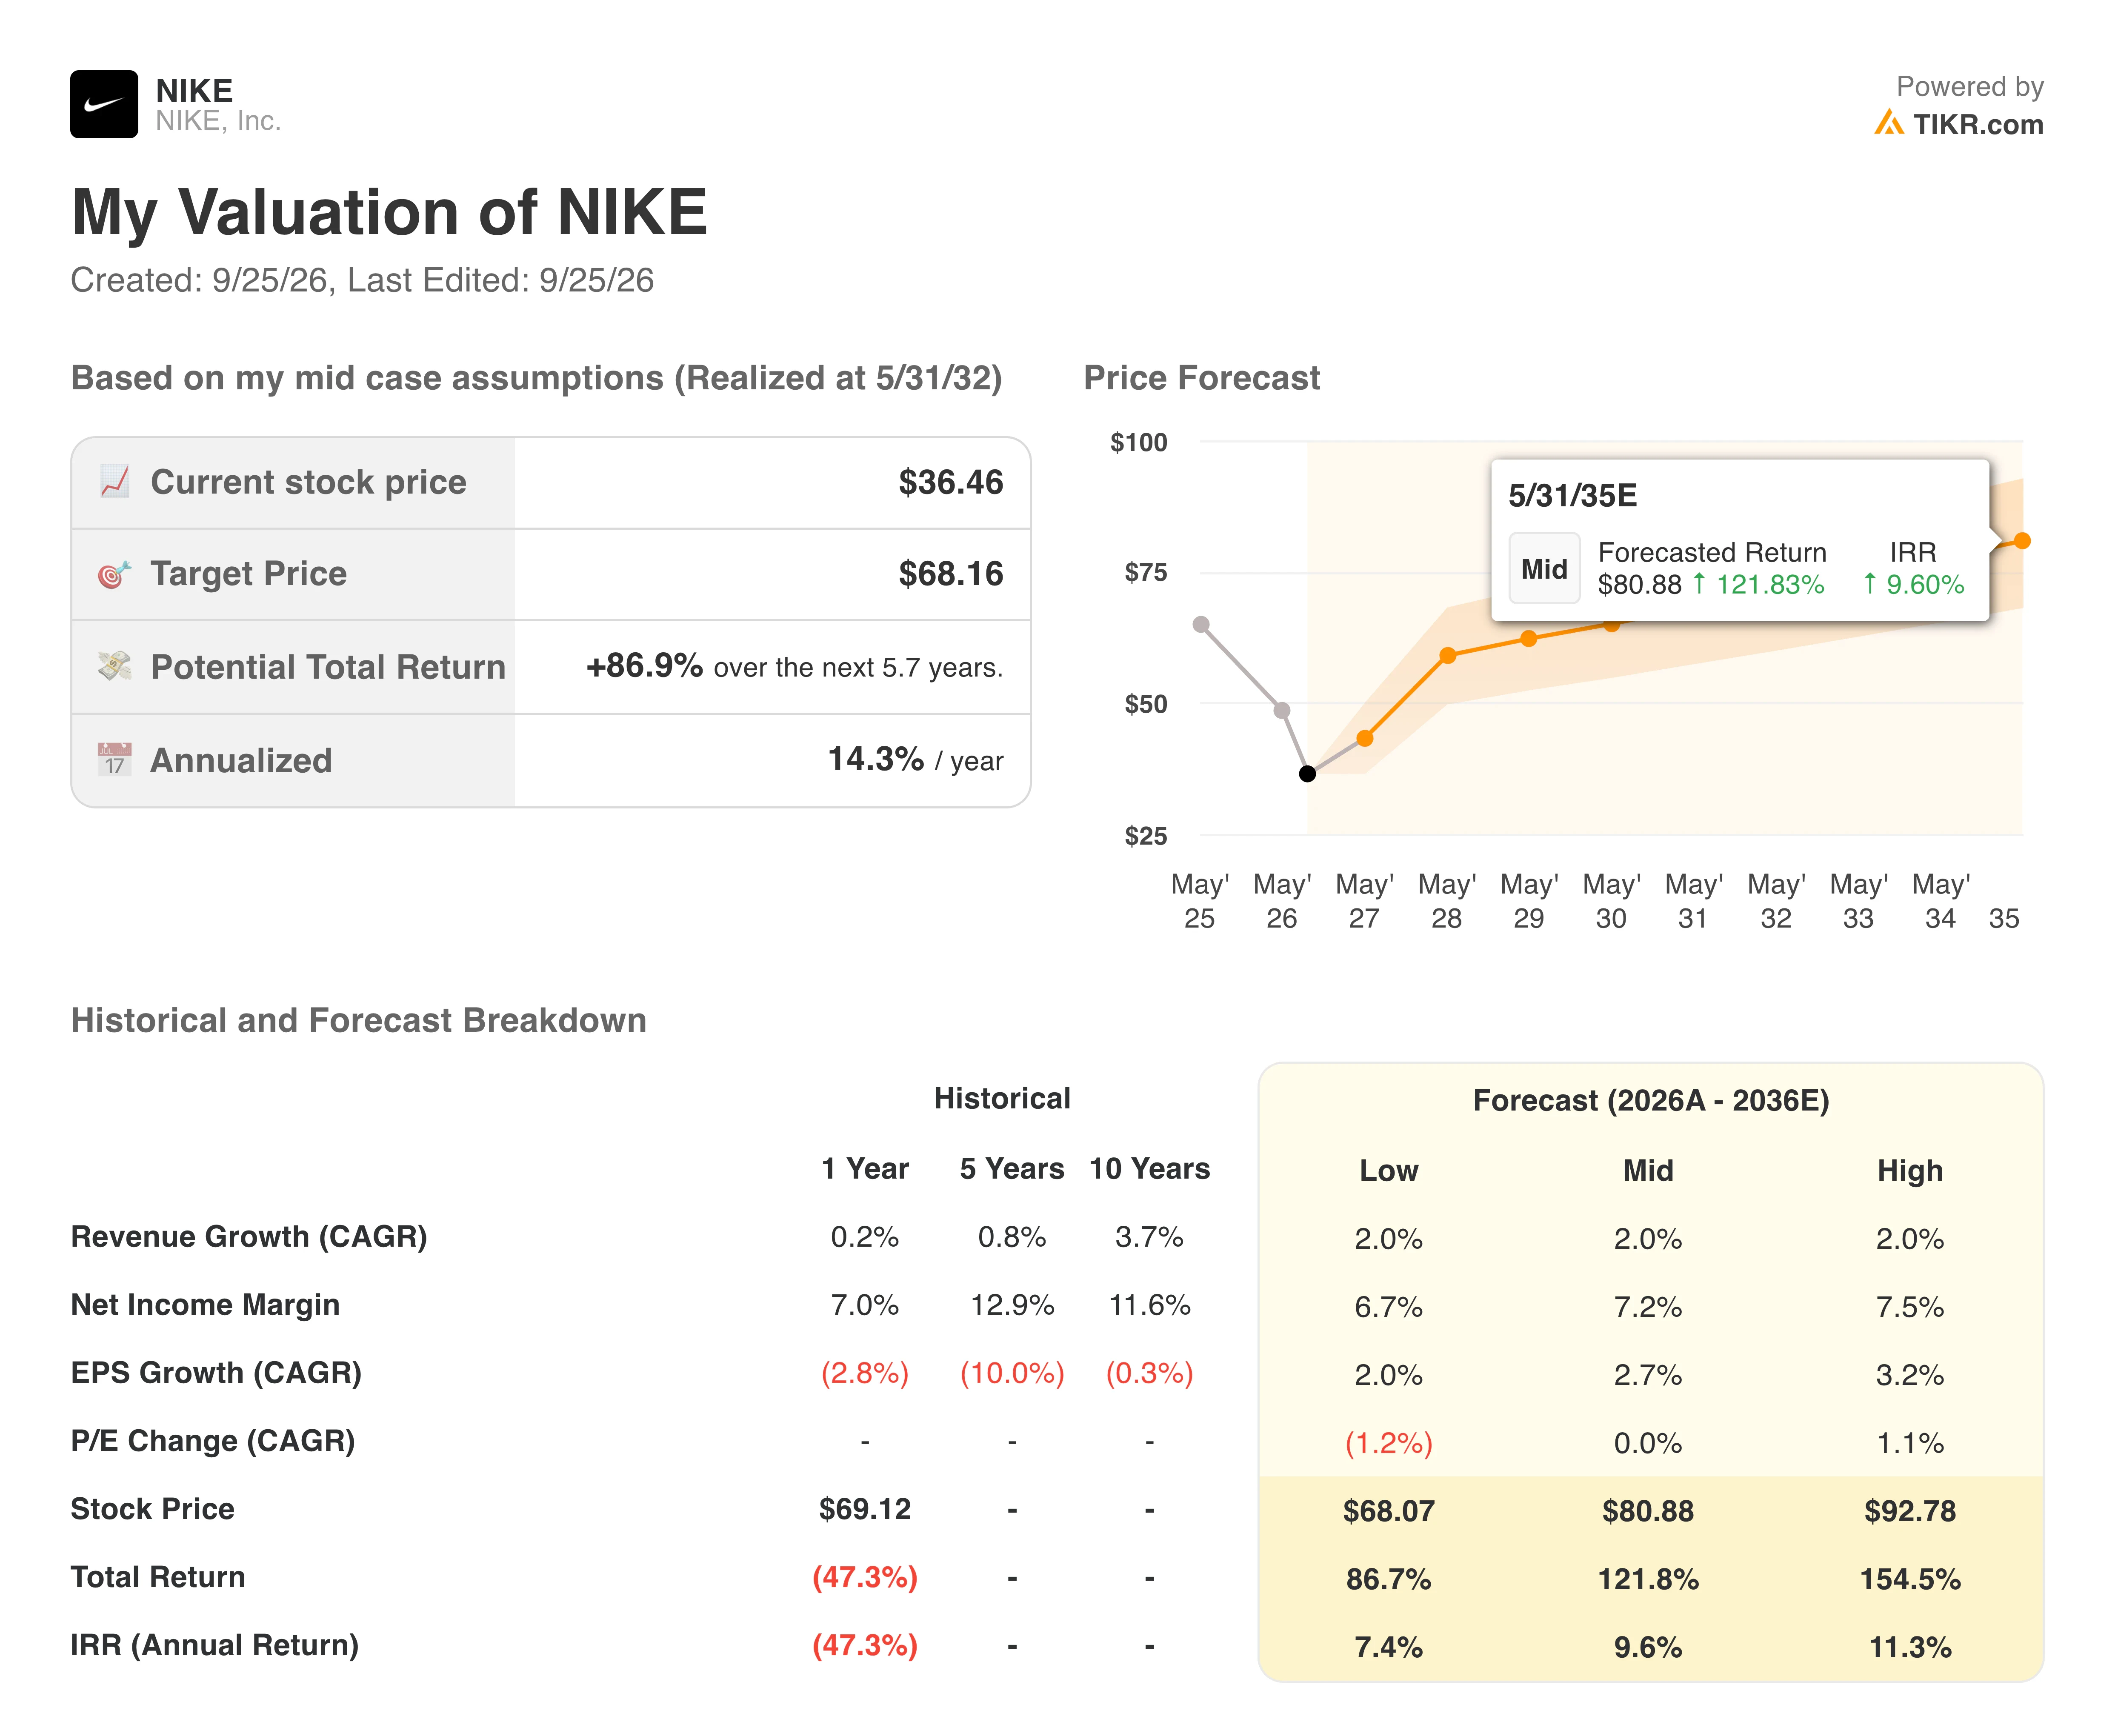Click the money icon beside Potential Total Return
The width and height of the screenshot is (2115, 1736).
tap(114, 666)
